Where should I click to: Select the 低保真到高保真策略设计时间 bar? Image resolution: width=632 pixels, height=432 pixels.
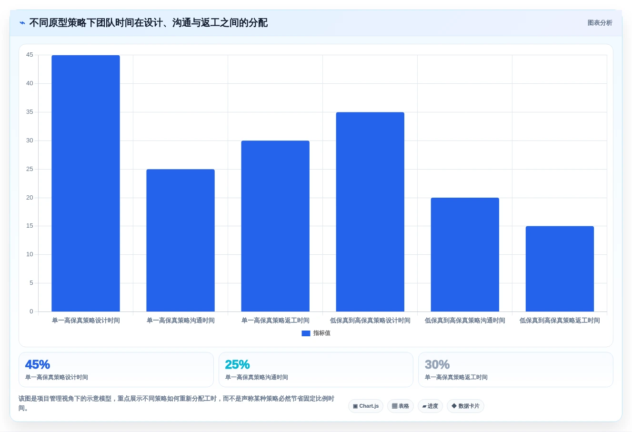click(370, 212)
